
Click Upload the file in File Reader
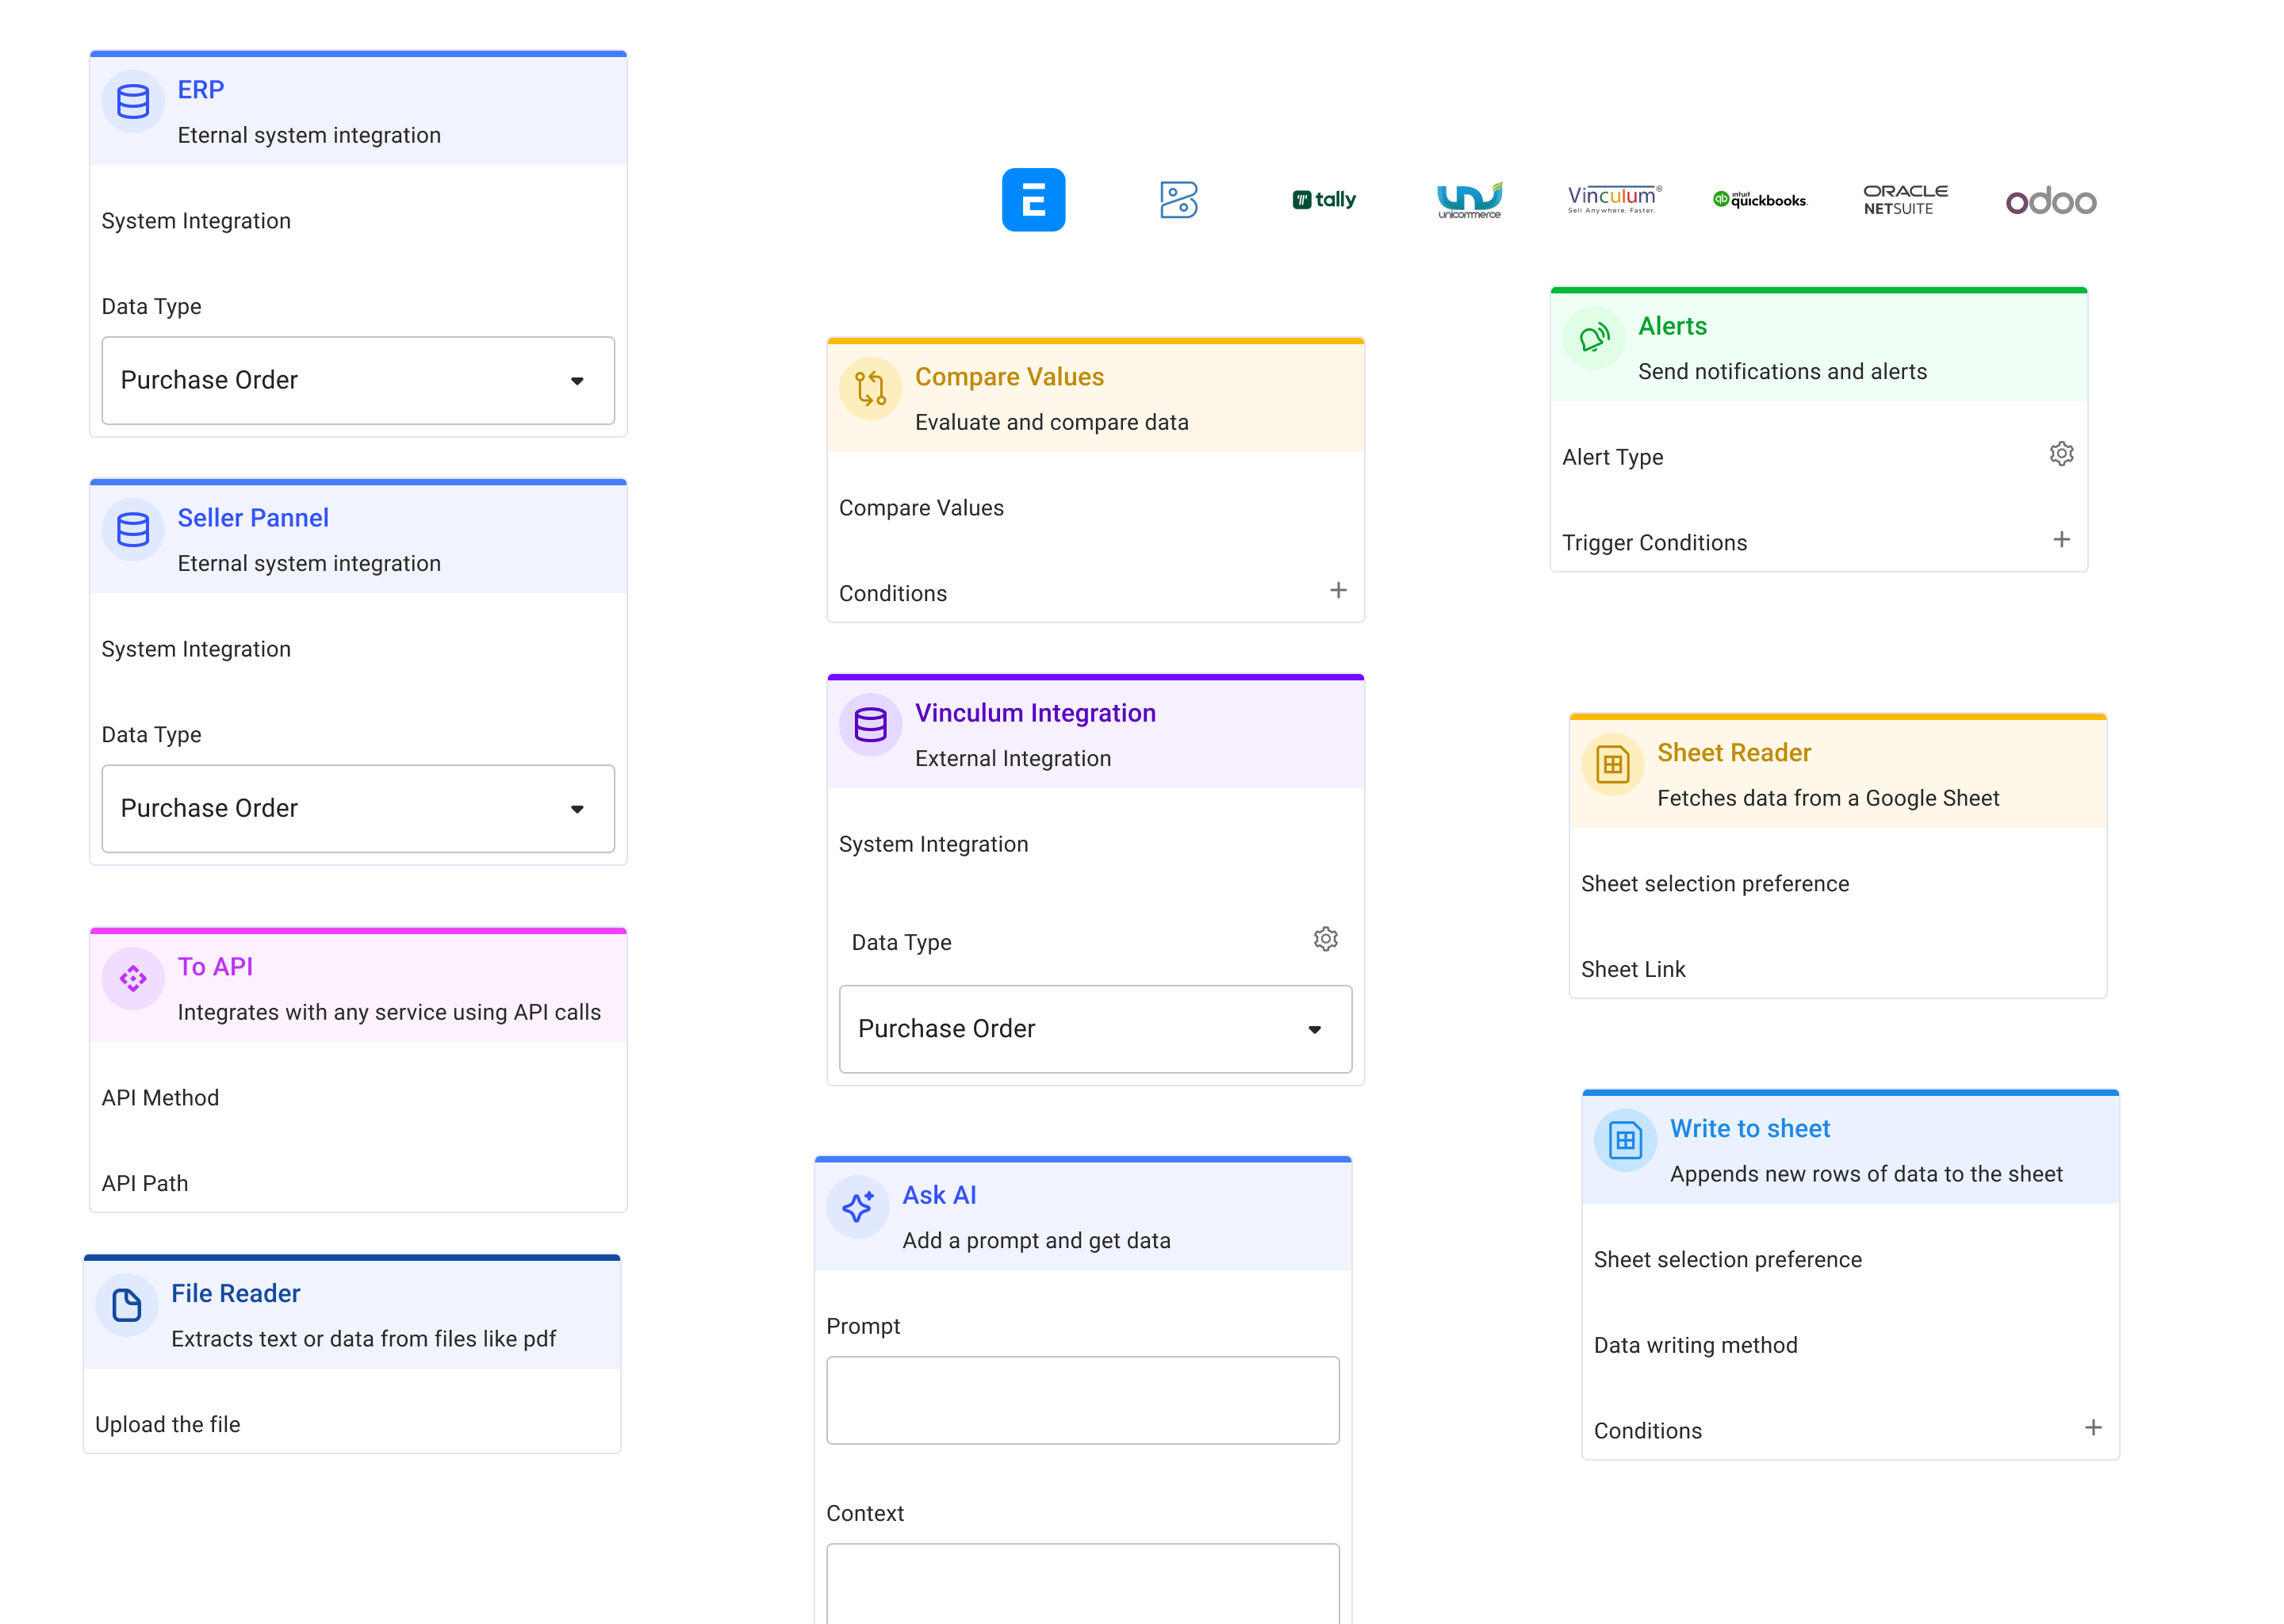pos(168,1424)
